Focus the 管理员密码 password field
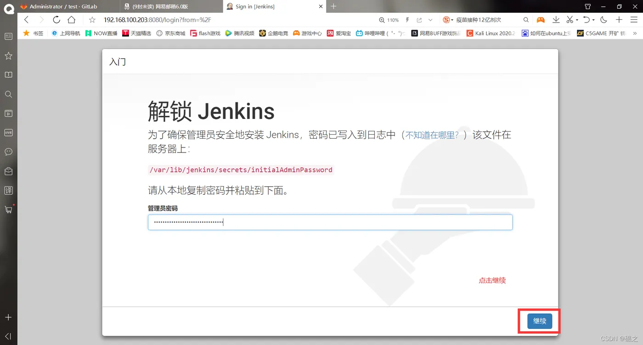Screen dimensions: 643x345 point(330,222)
